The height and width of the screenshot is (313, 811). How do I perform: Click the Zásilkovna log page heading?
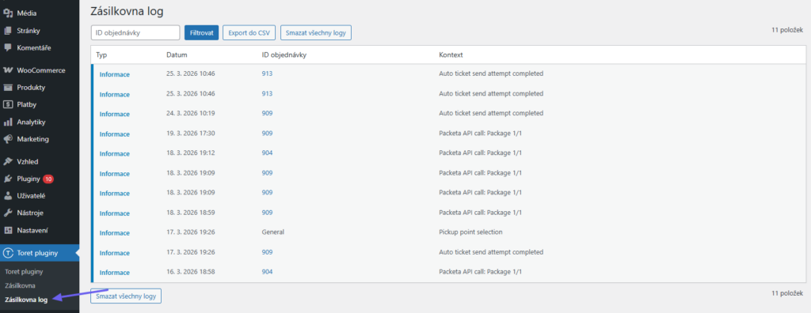(x=127, y=11)
